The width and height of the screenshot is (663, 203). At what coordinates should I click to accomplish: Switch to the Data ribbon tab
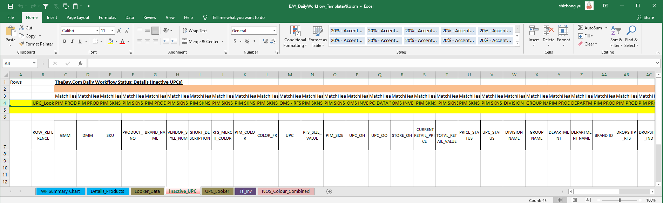(130, 17)
